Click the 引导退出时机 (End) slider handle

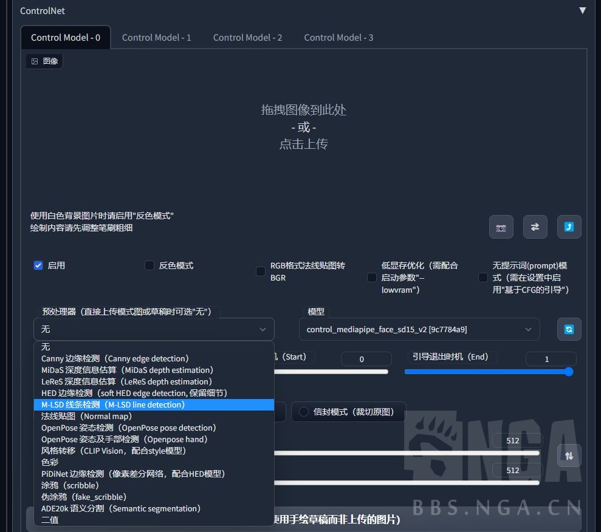(569, 372)
